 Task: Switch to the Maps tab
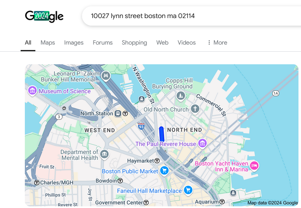[48, 42]
